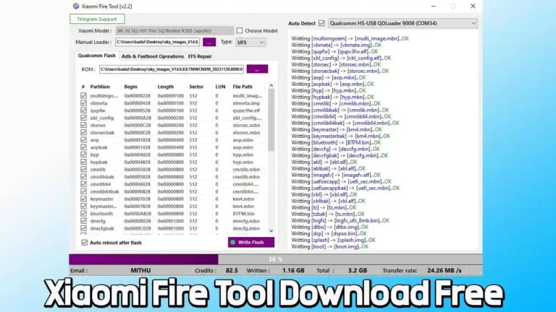Image resolution: width=556 pixels, height=312 pixels.
Task: Open the COM port device dropdown
Action: (x=403, y=23)
